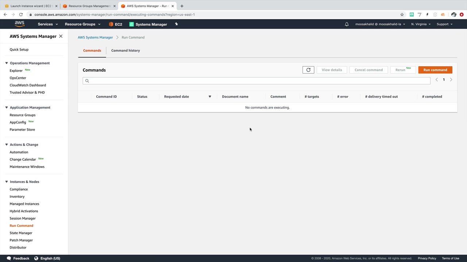Open Explorer in the sidebar
This screenshot has width=467, height=262.
coord(16,71)
